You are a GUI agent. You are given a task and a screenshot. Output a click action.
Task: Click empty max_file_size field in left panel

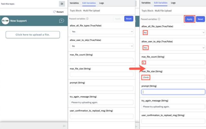click(102, 74)
